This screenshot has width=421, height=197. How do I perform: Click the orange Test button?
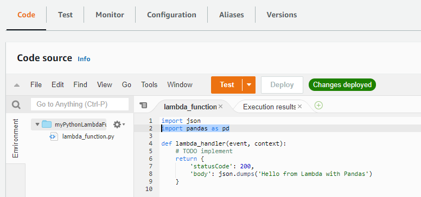point(227,85)
